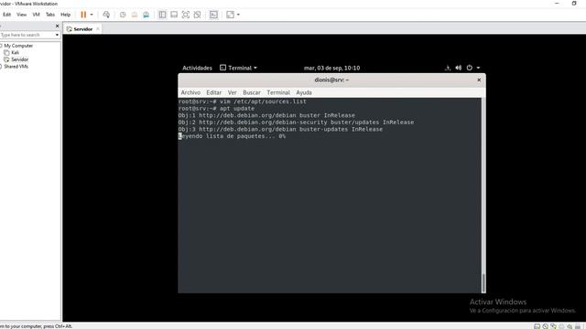Click the volume speaker icon in GNOME bar
The height and width of the screenshot is (329, 586).
(x=459, y=68)
